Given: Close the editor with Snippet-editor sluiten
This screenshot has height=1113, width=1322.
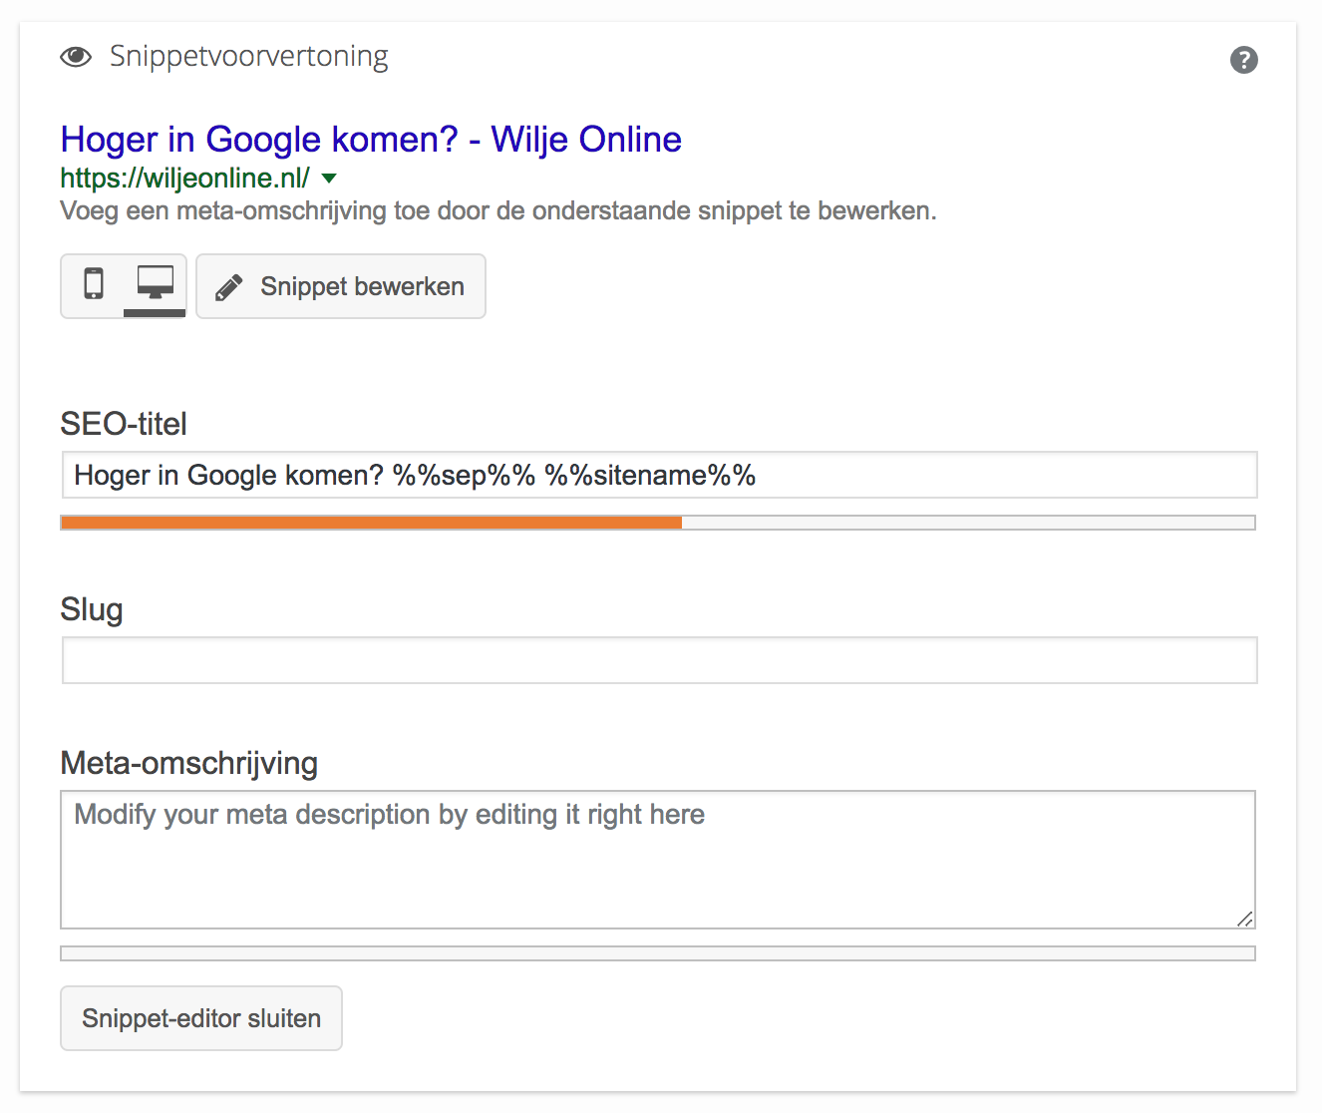Looking at the screenshot, I should (201, 1018).
